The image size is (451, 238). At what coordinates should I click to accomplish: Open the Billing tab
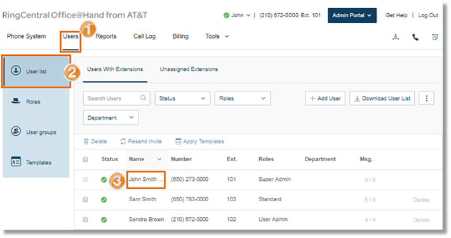click(180, 36)
